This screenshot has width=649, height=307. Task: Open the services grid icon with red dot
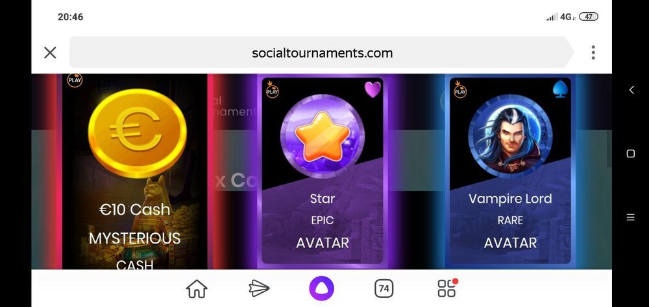click(x=447, y=288)
